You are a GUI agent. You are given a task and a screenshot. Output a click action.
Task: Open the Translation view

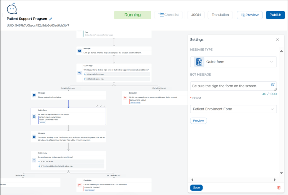point(220,15)
